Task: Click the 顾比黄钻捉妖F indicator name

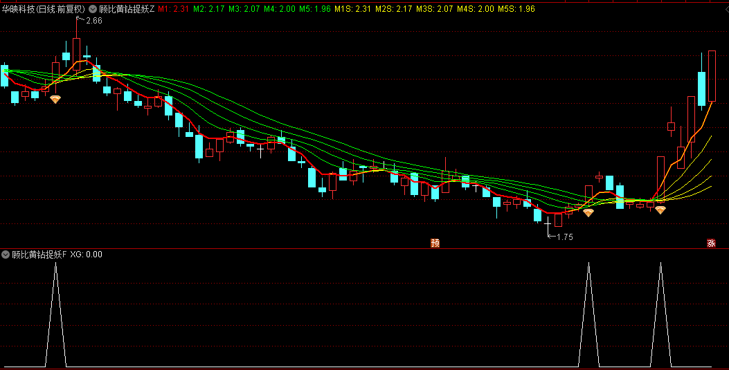Action: click(x=39, y=255)
